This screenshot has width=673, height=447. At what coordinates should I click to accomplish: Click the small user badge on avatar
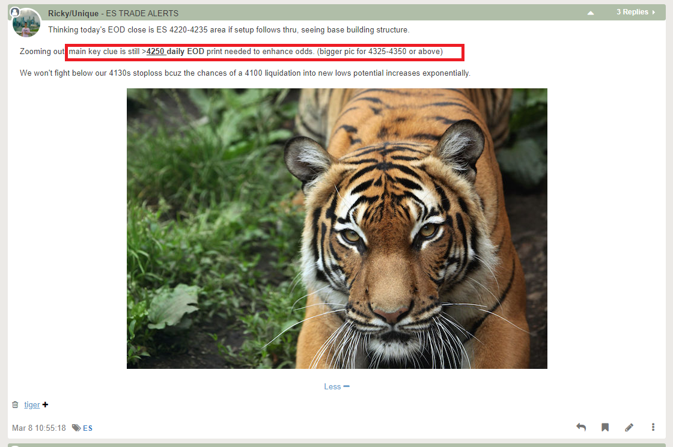pos(14,12)
